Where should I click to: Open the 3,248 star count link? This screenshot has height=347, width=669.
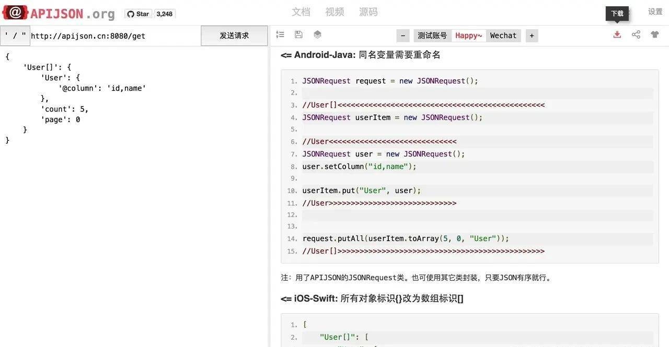(x=164, y=14)
